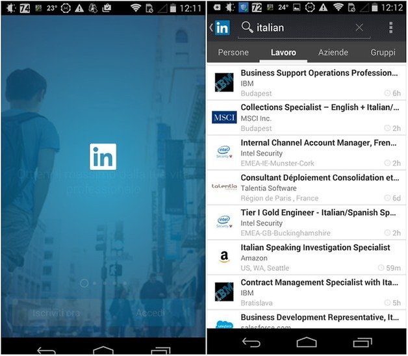Tap 'Région de Paris, France' location text
Screen dimensions: 408x356
(279, 198)
